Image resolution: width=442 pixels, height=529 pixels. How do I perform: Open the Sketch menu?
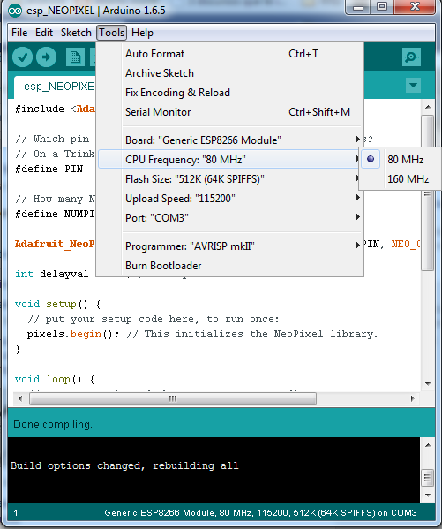(x=76, y=33)
